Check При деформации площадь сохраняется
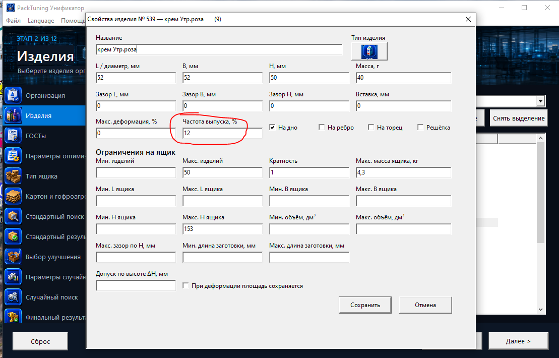Screen dimensions: 559x358 pos(185,285)
